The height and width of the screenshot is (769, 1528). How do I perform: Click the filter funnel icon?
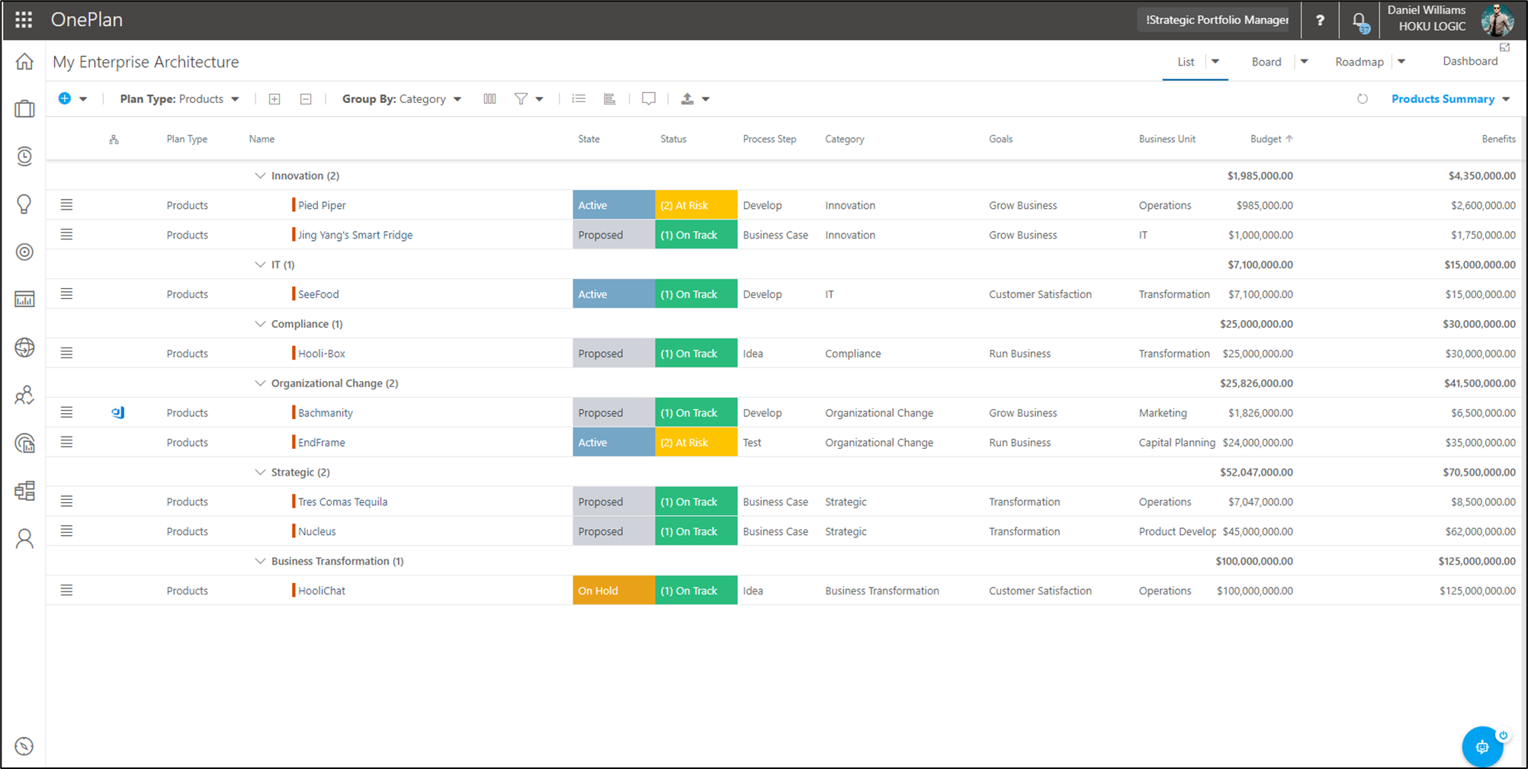pos(521,99)
